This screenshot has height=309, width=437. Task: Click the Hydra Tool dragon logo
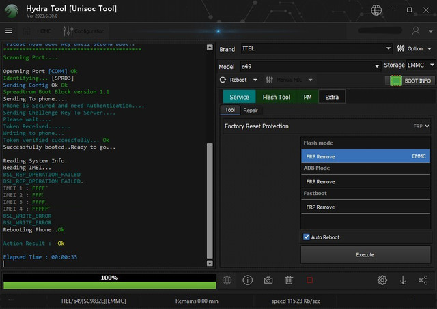pos(12,11)
